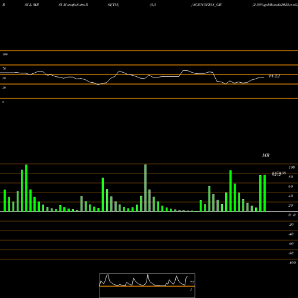The height and width of the screenshot is (298, 298).
Task: Click the 'SI(TM)' header text
Action: [113, 5]
